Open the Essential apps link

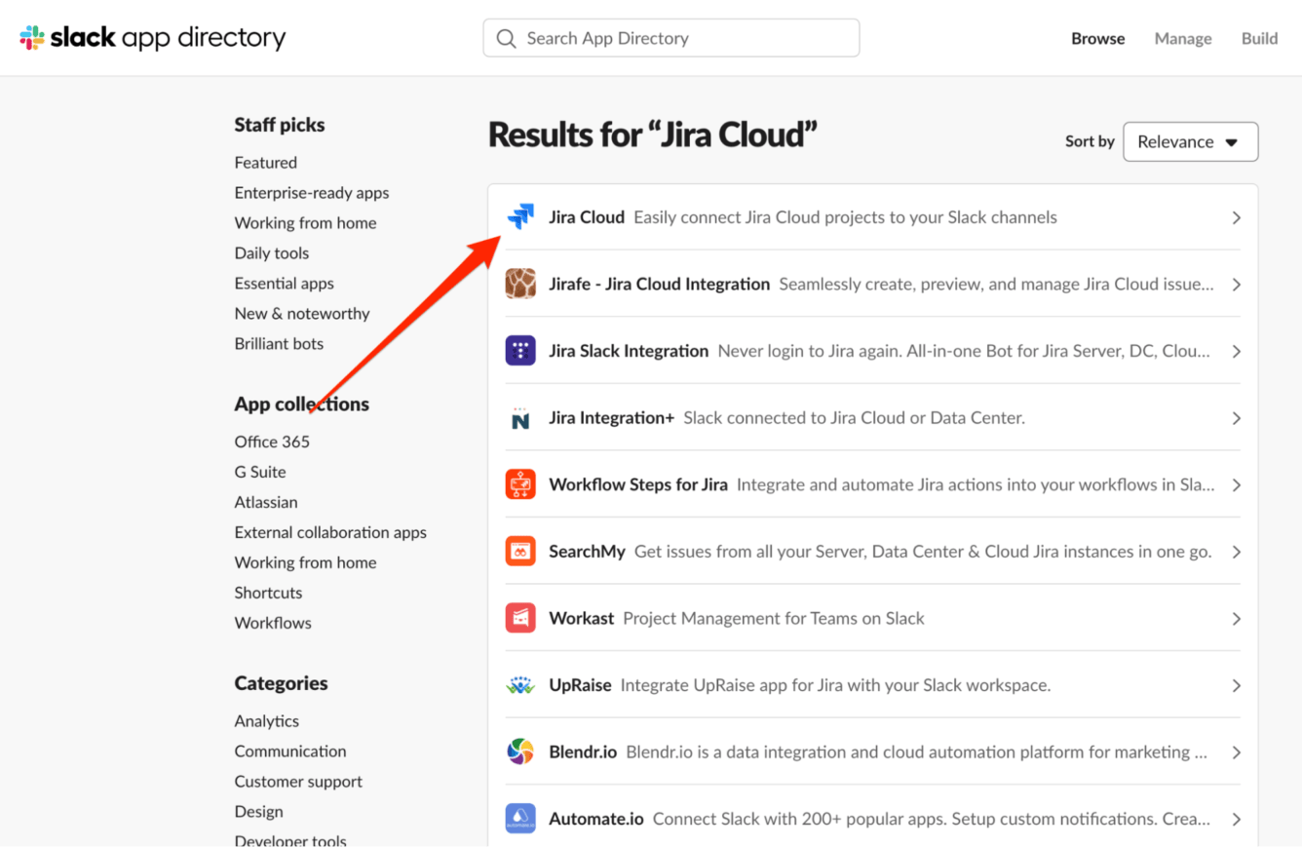(x=285, y=284)
